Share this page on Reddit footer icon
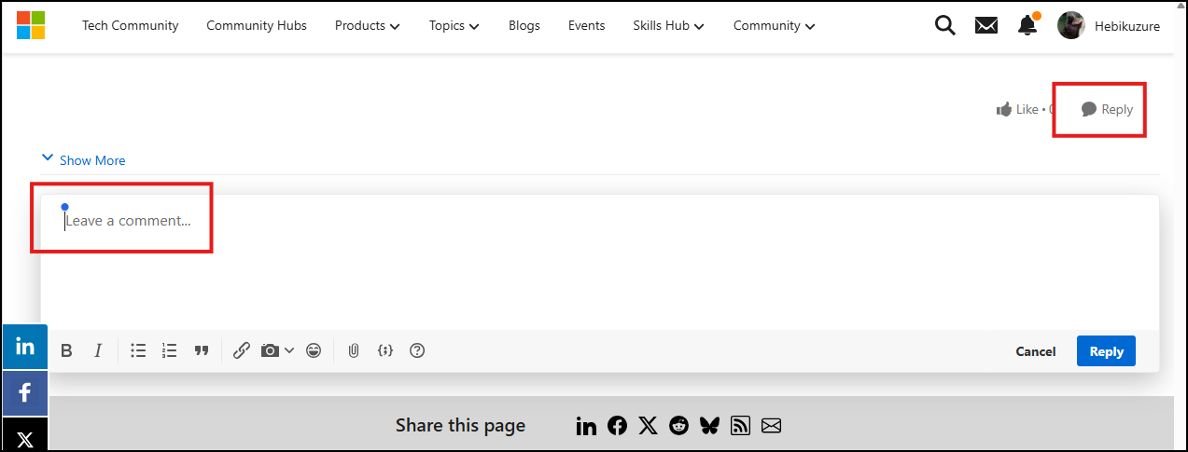 pyautogui.click(x=678, y=426)
